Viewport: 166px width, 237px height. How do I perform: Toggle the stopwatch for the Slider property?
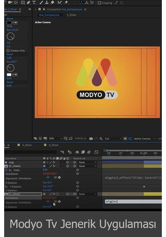tap(6, 170)
